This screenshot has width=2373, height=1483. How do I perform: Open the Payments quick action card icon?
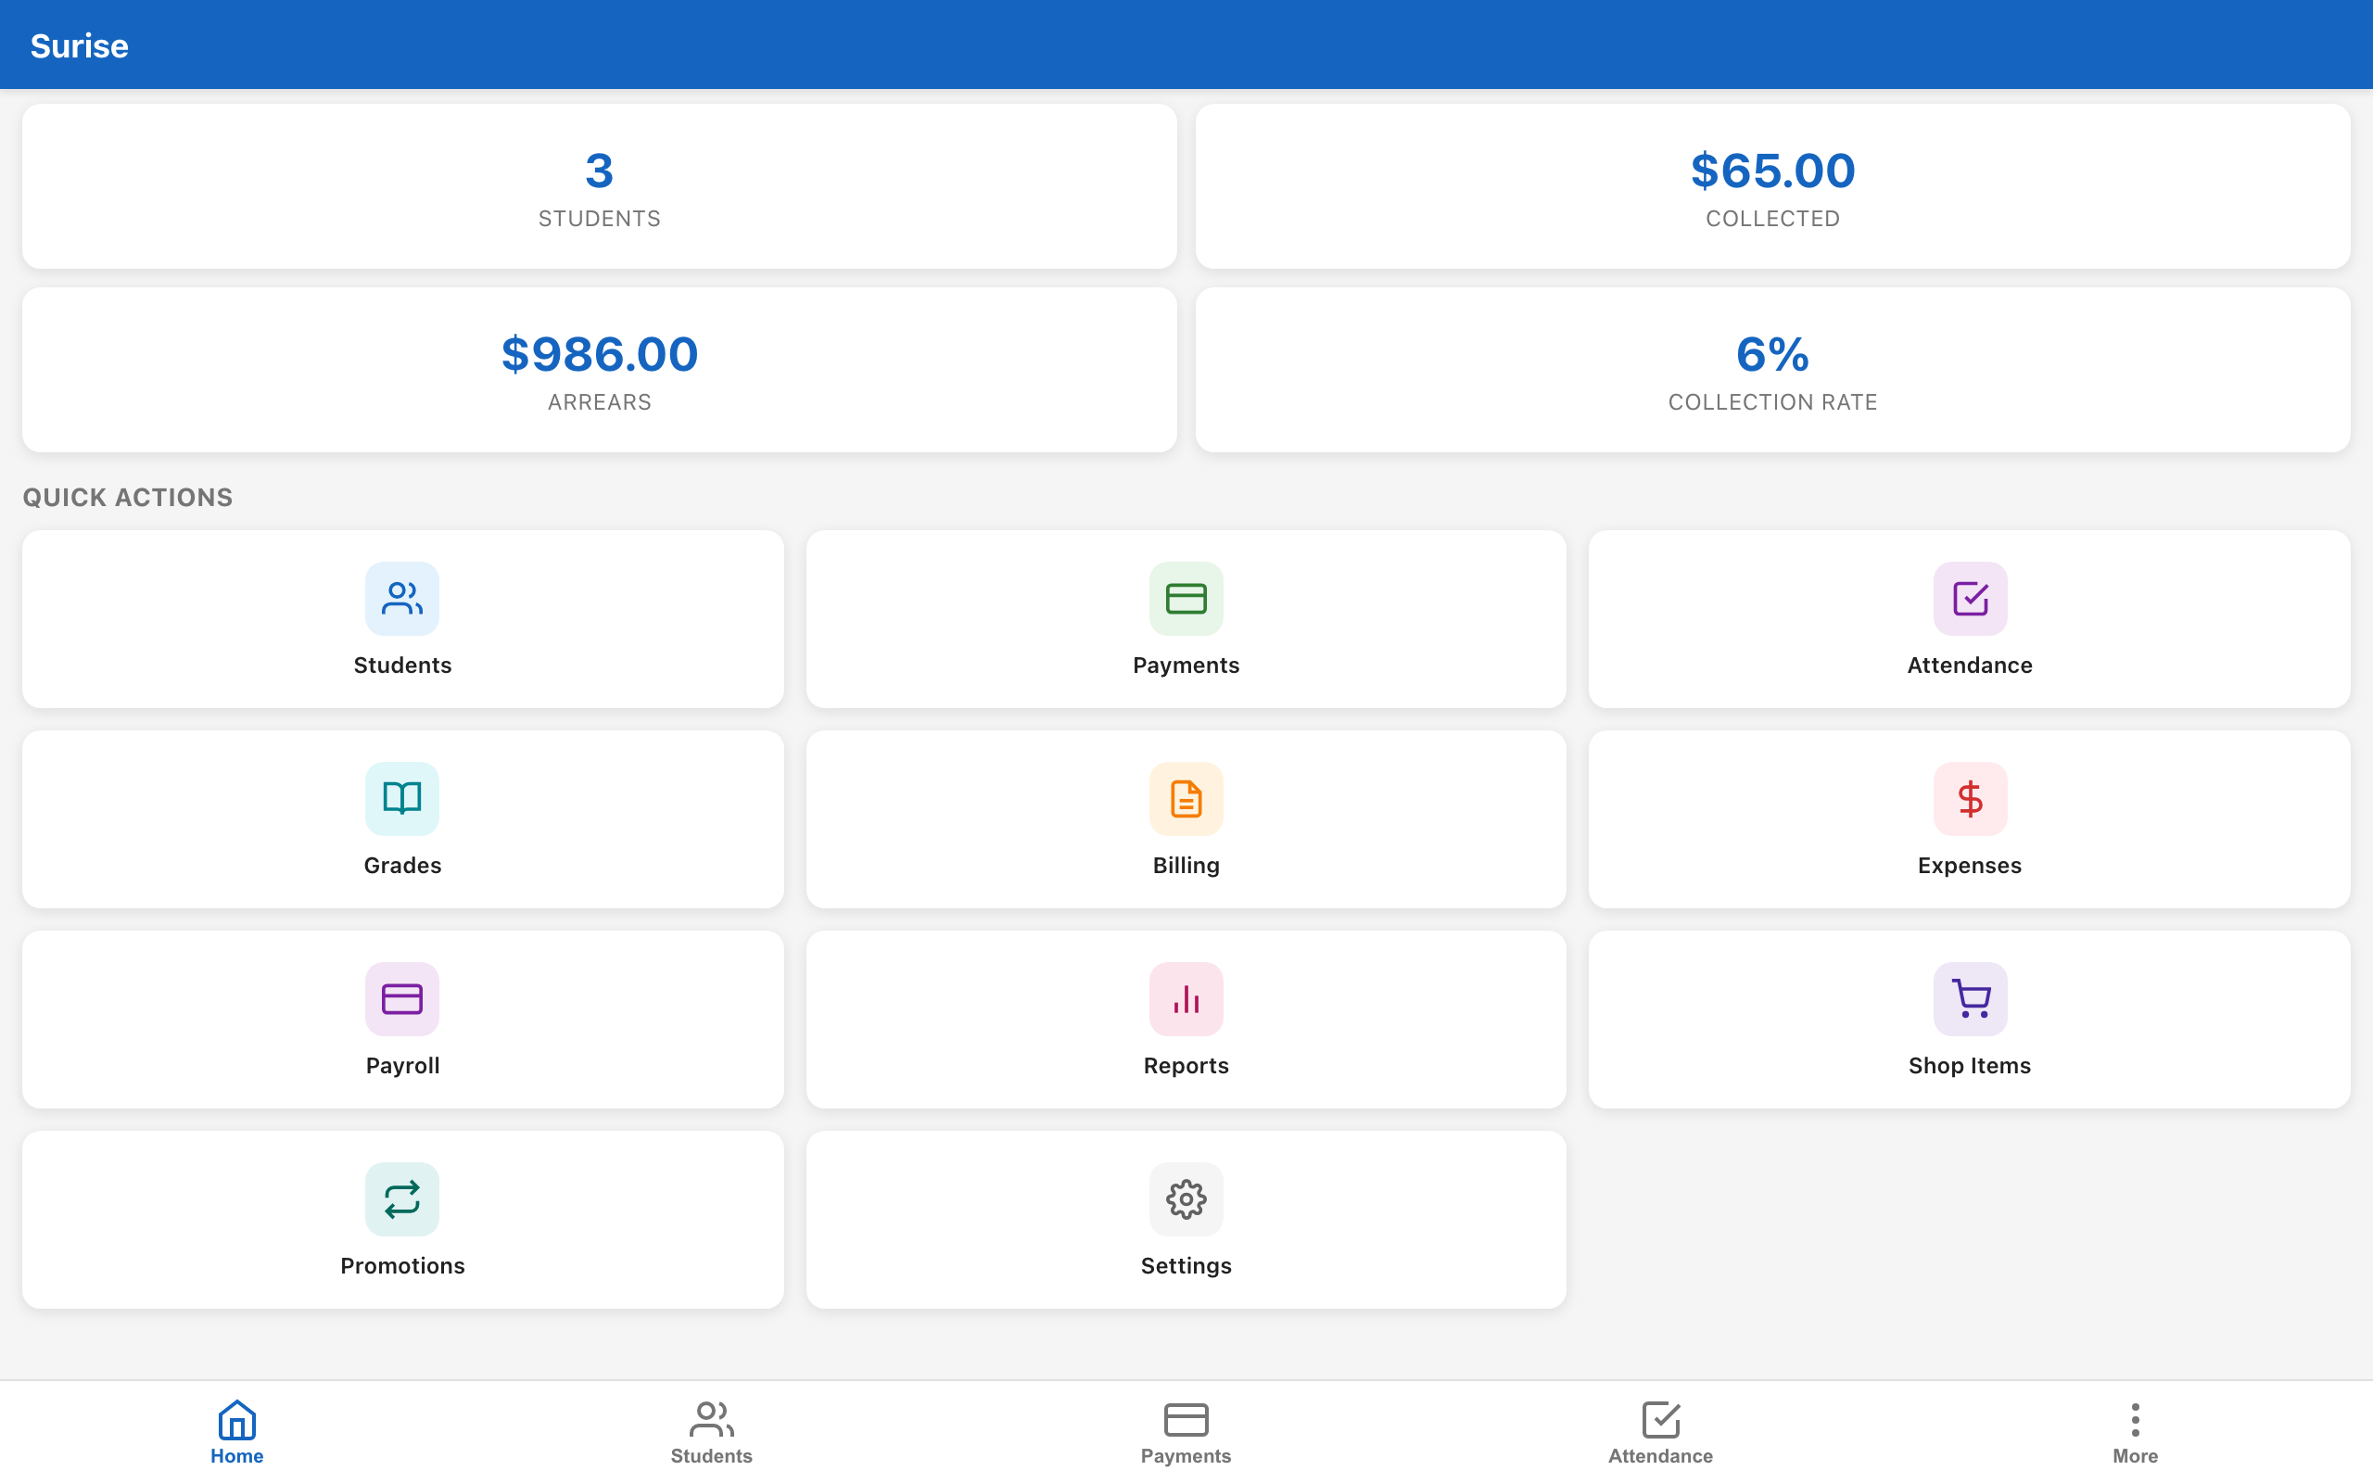click(1186, 599)
